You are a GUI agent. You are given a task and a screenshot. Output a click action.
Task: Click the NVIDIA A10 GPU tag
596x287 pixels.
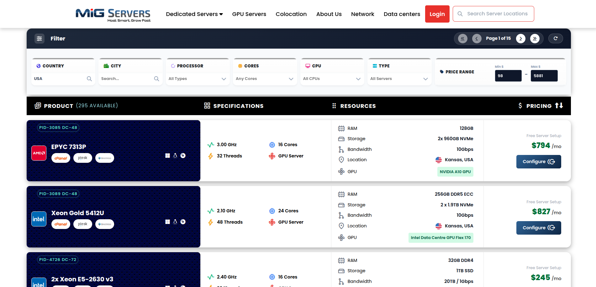click(x=455, y=172)
